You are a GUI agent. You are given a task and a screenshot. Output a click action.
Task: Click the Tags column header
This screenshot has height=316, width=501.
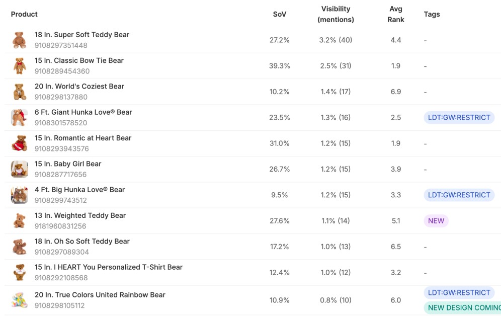432,14
